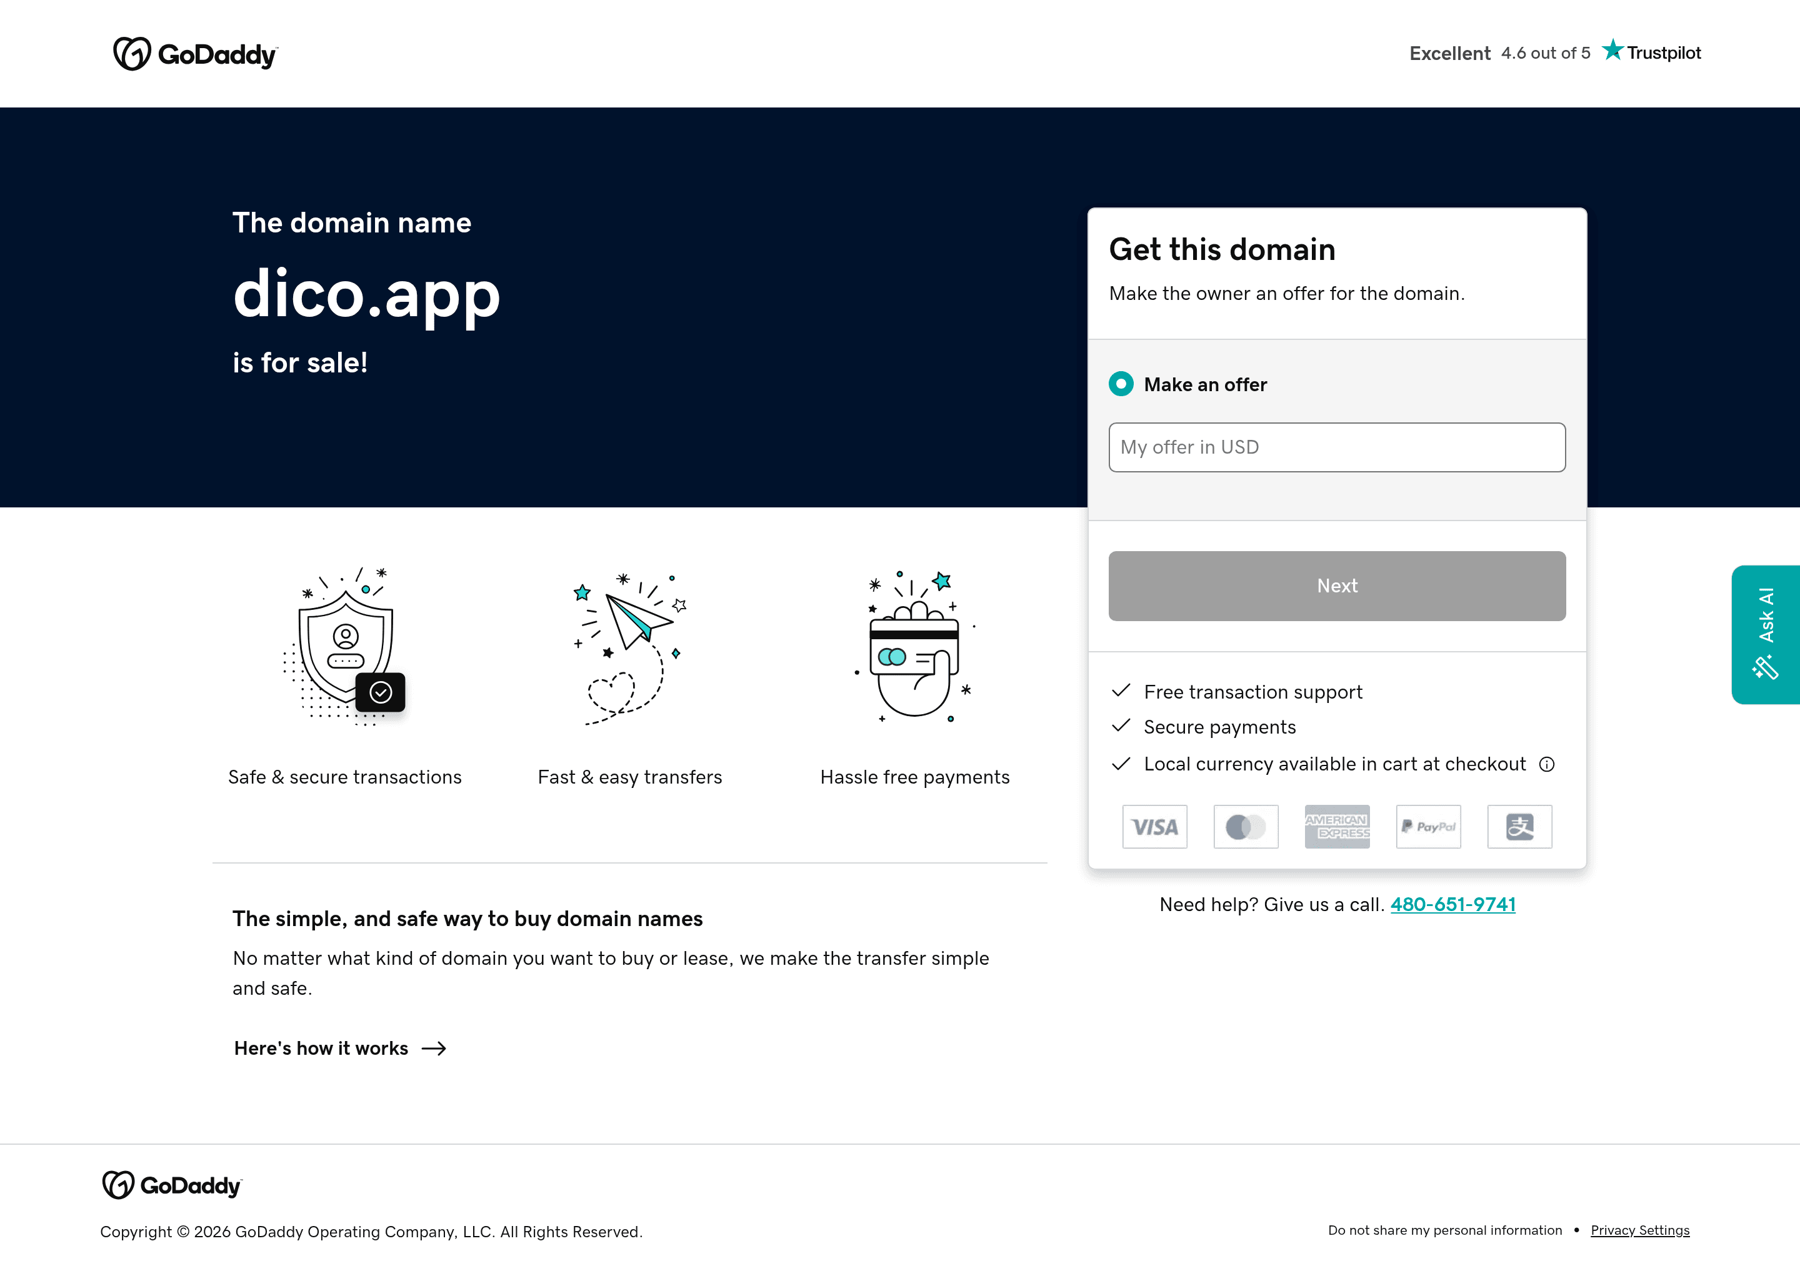Select the Alipay payment icon
The image size is (1800, 1276).
1519,827
